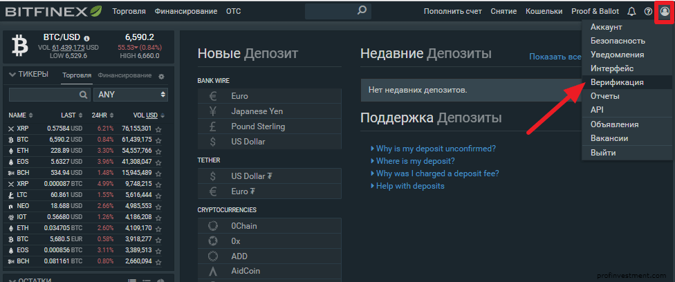Viewport: 675px width, 282px height.
Task: Favorite the BCH USD star
Action: click(158, 173)
